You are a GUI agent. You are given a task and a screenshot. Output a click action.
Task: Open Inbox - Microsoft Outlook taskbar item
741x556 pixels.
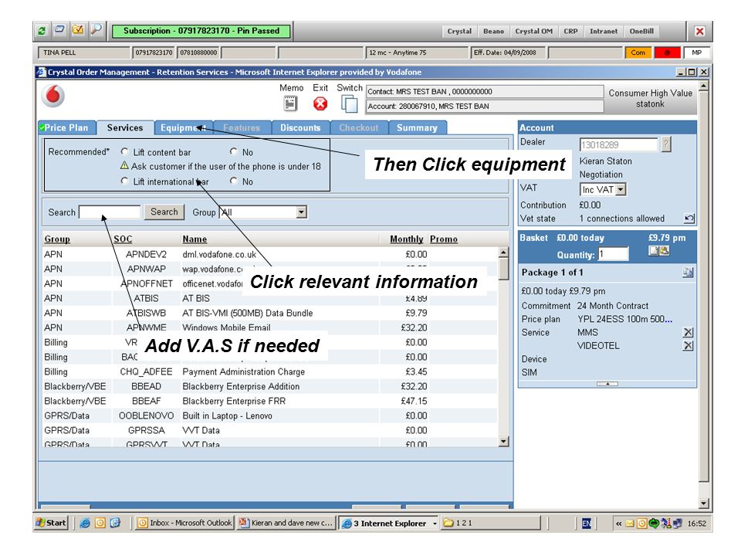(184, 523)
